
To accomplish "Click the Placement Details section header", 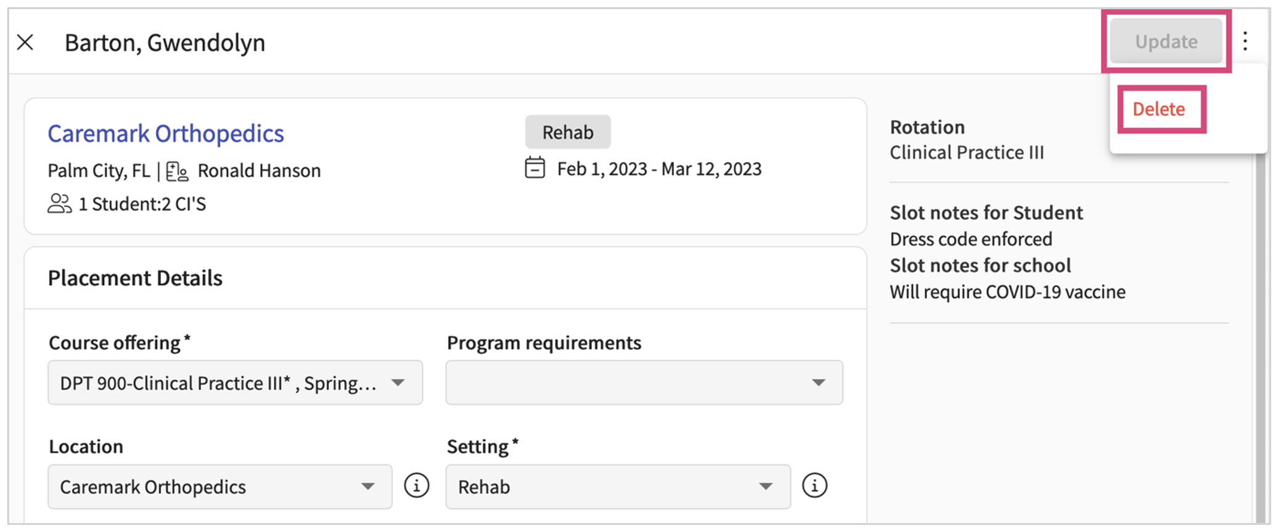I will pos(135,278).
